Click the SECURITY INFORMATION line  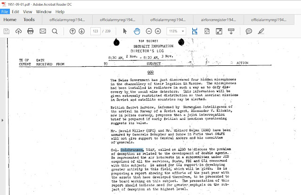point(153,46)
